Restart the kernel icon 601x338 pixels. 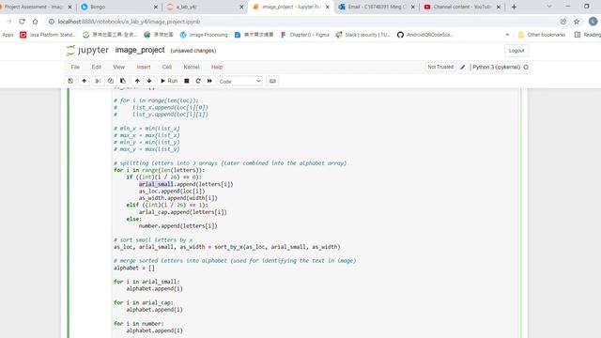click(198, 81)
